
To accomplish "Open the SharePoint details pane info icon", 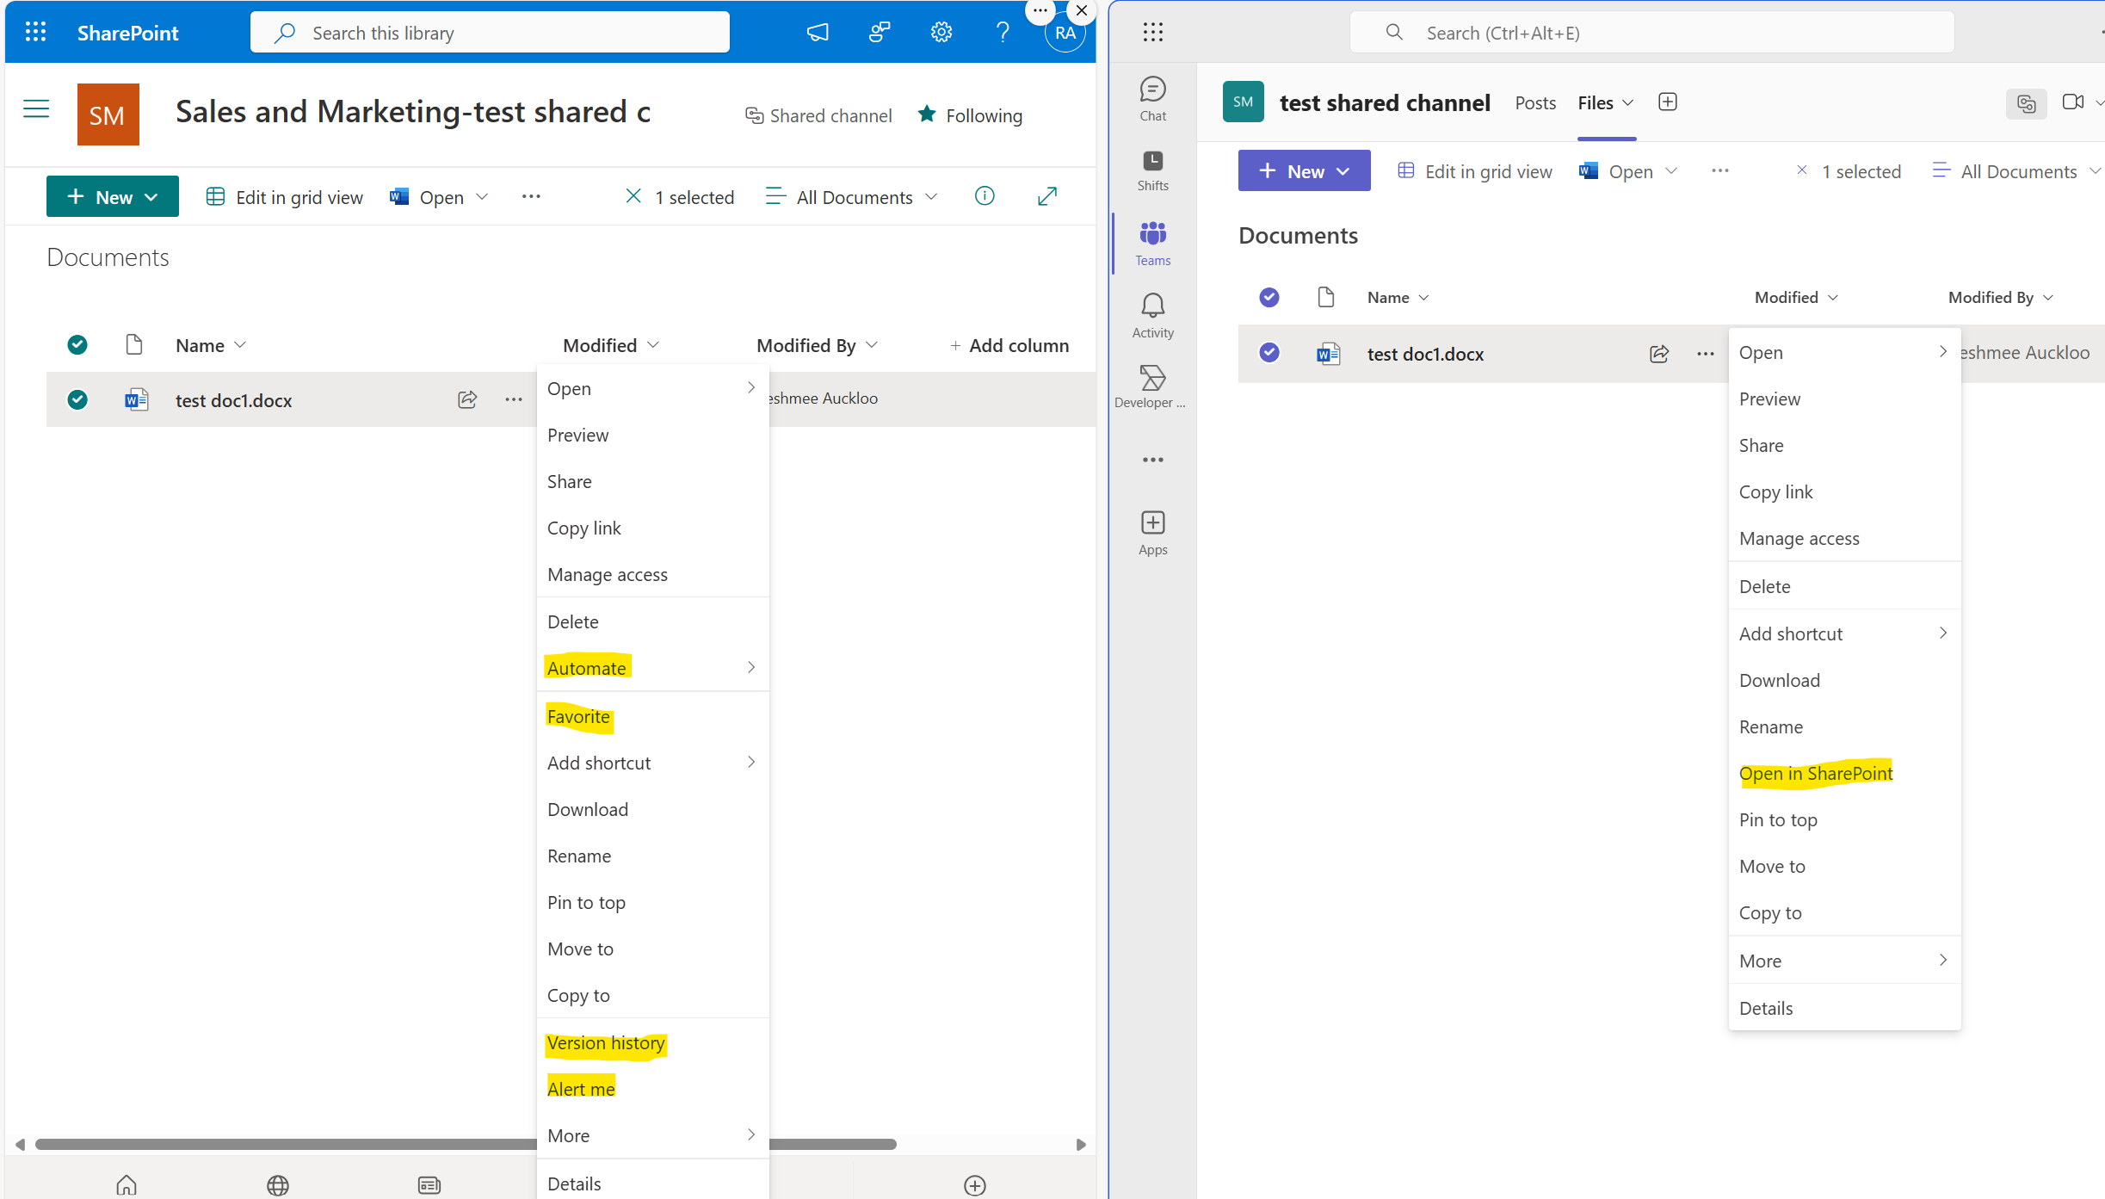I will [x=985, y=196].
